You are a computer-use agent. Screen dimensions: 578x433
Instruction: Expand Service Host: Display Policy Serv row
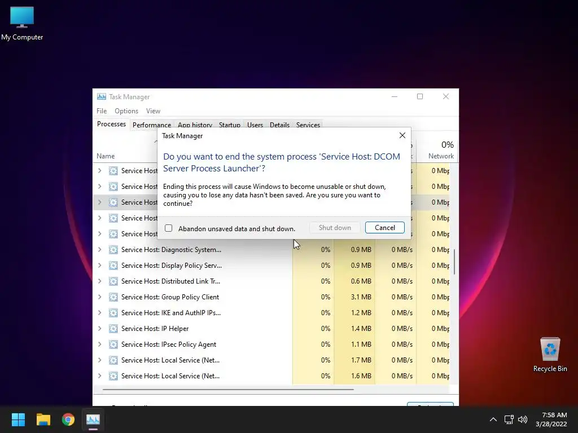(x=99, y=266)
